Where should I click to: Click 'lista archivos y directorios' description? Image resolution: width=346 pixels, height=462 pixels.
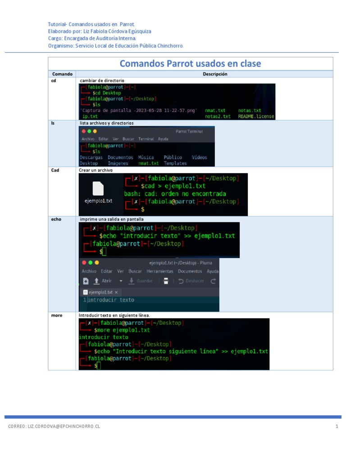[106, 123]
